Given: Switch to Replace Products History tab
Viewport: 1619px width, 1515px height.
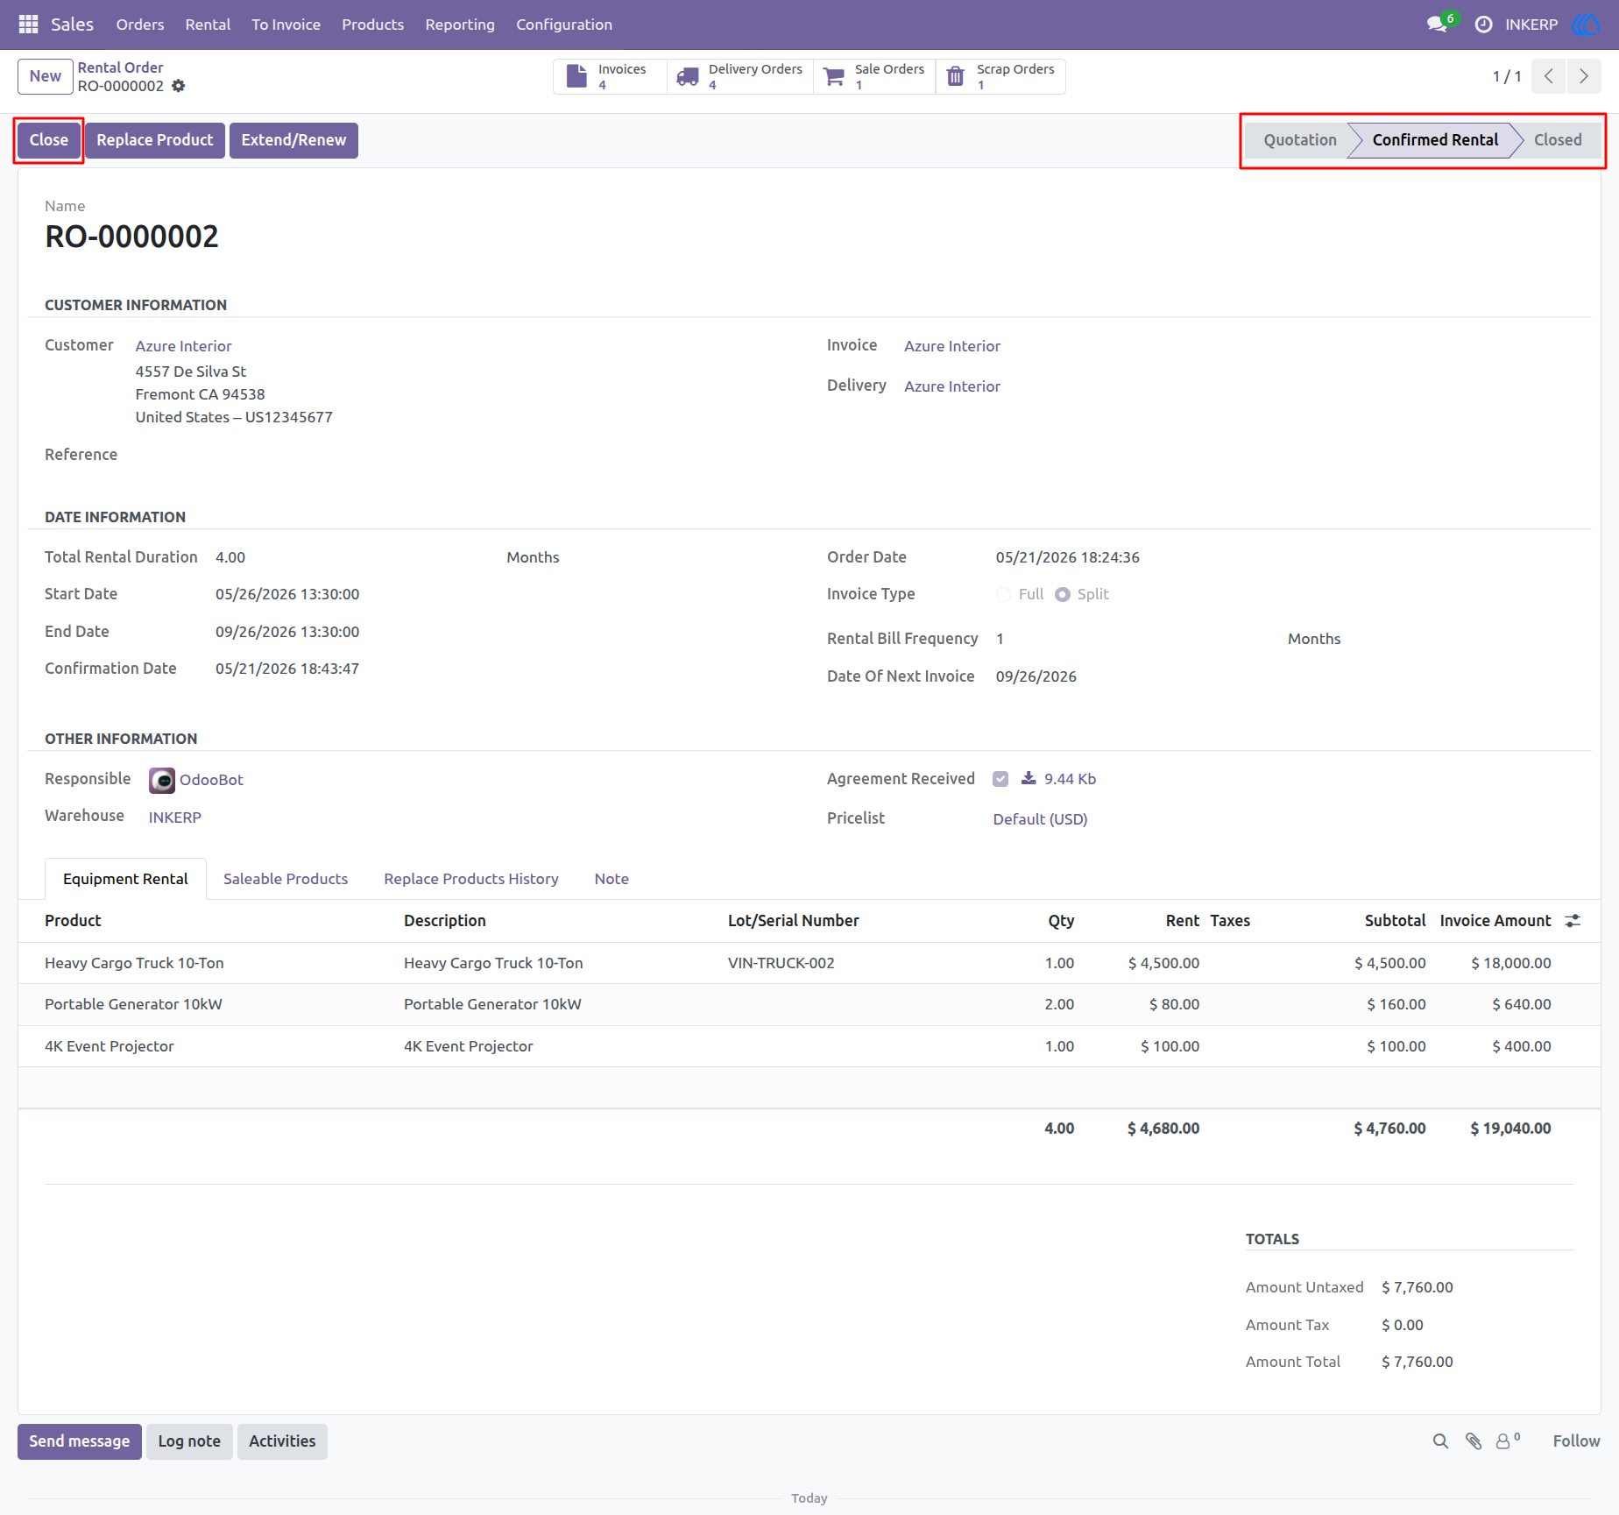Looking at the screenshot, I should [x=471, y=879].
